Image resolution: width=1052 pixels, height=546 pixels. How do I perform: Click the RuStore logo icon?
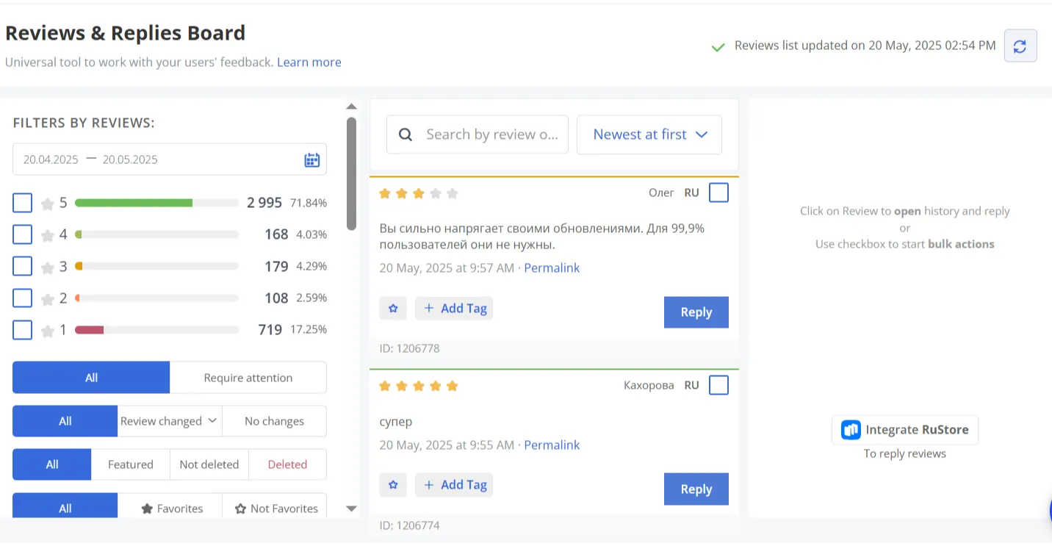tap(851, 430)
